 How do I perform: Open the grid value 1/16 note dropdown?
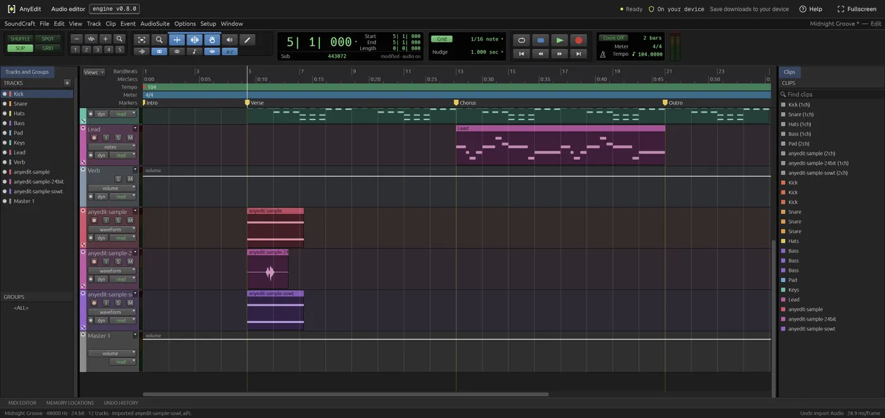(x=487, y=39)
